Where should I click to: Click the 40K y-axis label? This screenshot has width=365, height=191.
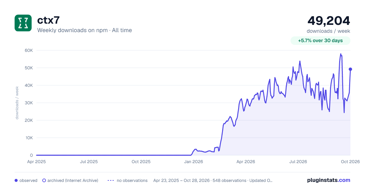pyautogui.click(x=29, y=85)
